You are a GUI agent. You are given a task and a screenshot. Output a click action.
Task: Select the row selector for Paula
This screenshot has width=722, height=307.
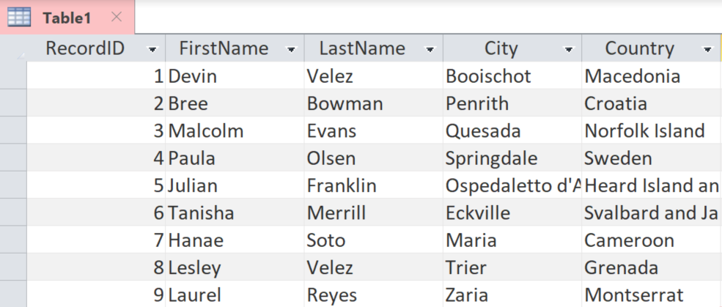pyautogui.click(x=13, y=158)
